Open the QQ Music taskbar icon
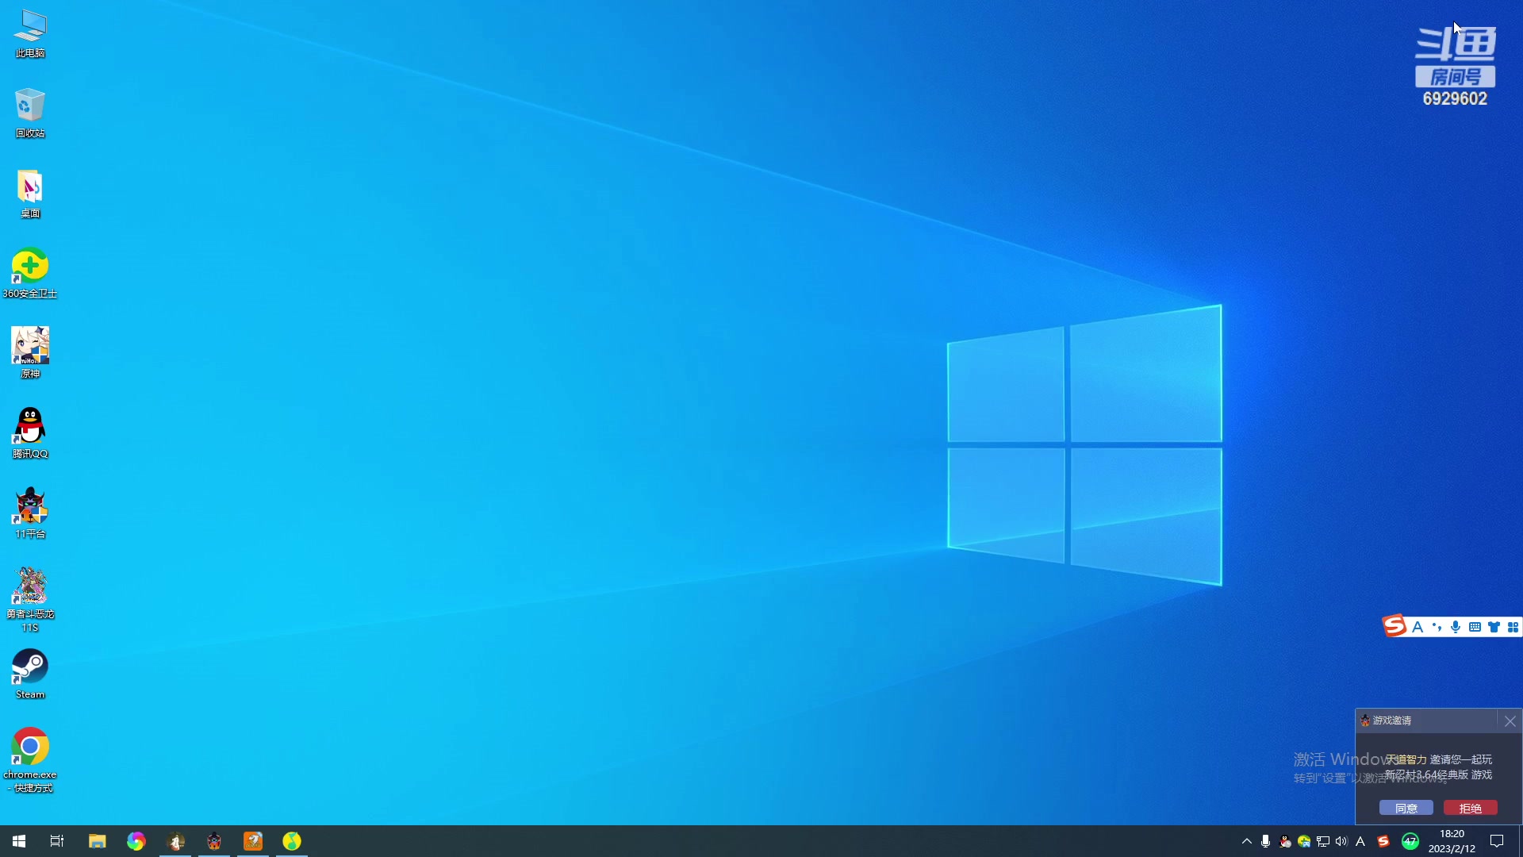The image size is (1523, 857). point(292,841)
